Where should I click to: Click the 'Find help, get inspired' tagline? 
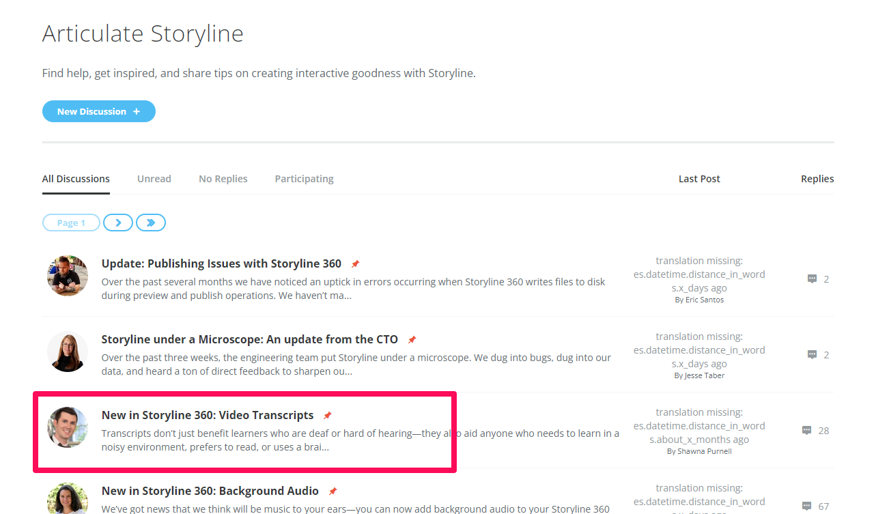coord(259,73)
